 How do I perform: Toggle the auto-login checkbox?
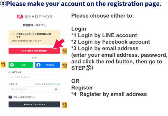(10, 97)
